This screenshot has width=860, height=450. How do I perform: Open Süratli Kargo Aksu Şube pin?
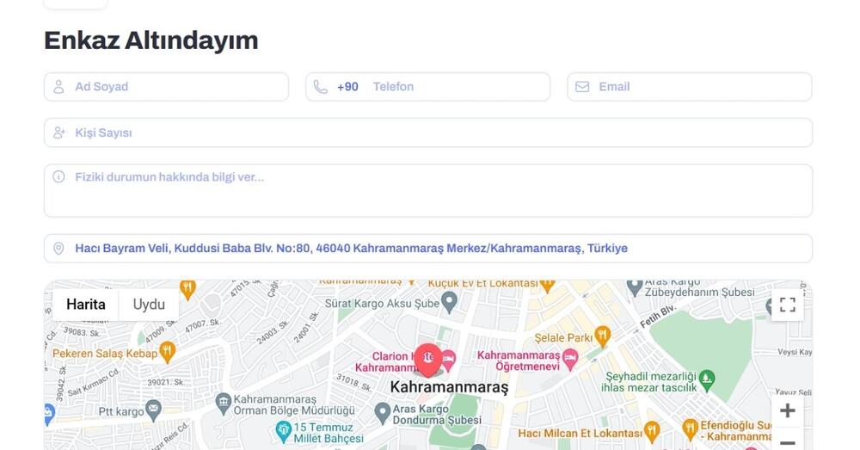(x=449, y=302)
